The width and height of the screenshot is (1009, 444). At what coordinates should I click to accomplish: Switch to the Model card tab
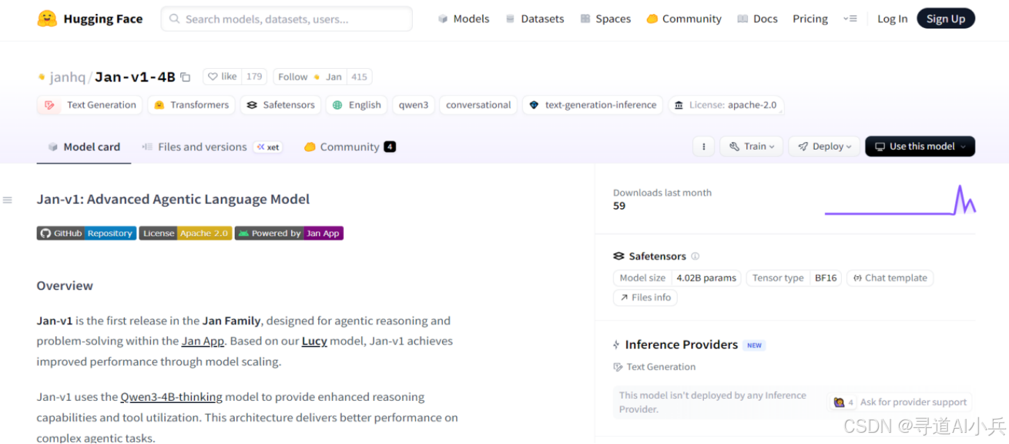(x=84, y=147)
